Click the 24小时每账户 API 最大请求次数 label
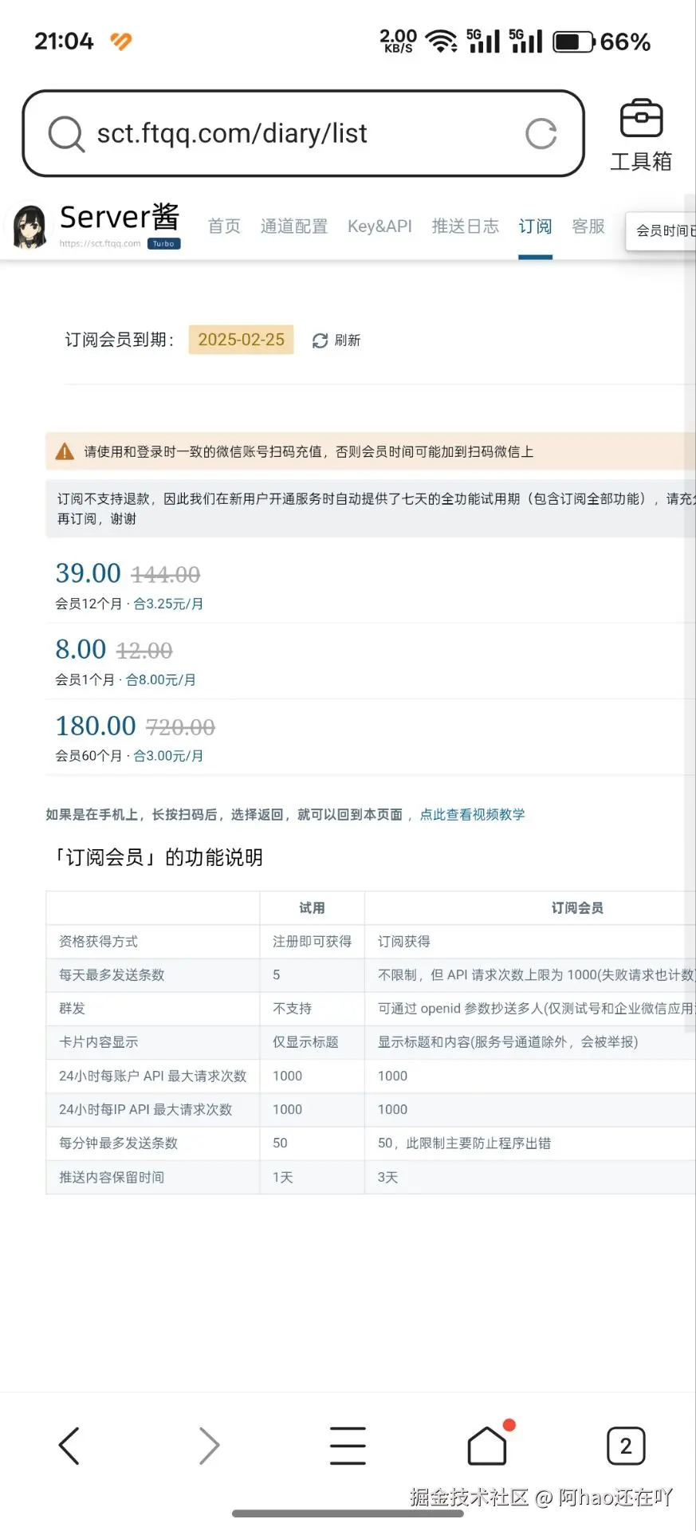Screen dimensions: 696x1531 tap(152, 1076)
